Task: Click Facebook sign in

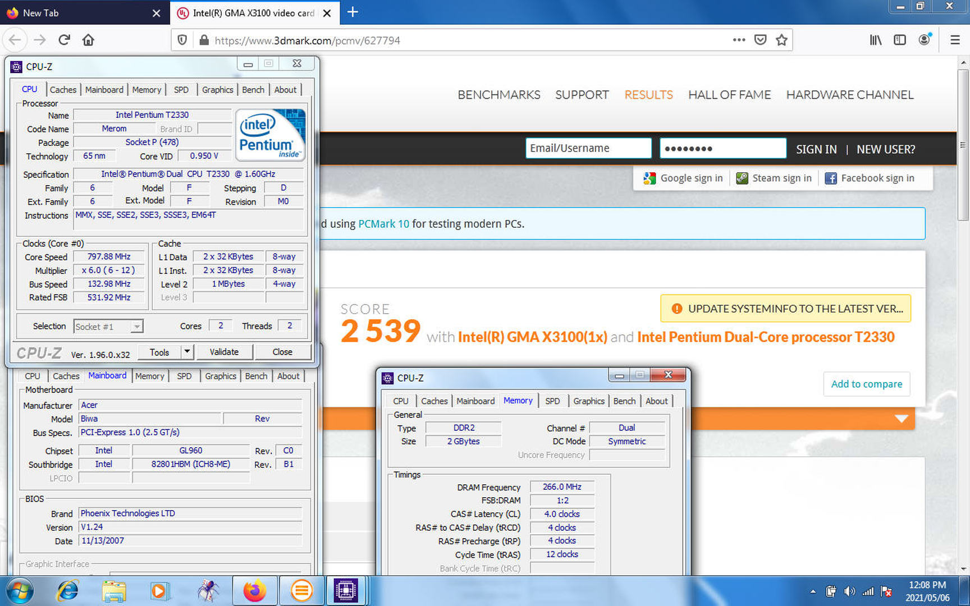Action: (870, 178)
